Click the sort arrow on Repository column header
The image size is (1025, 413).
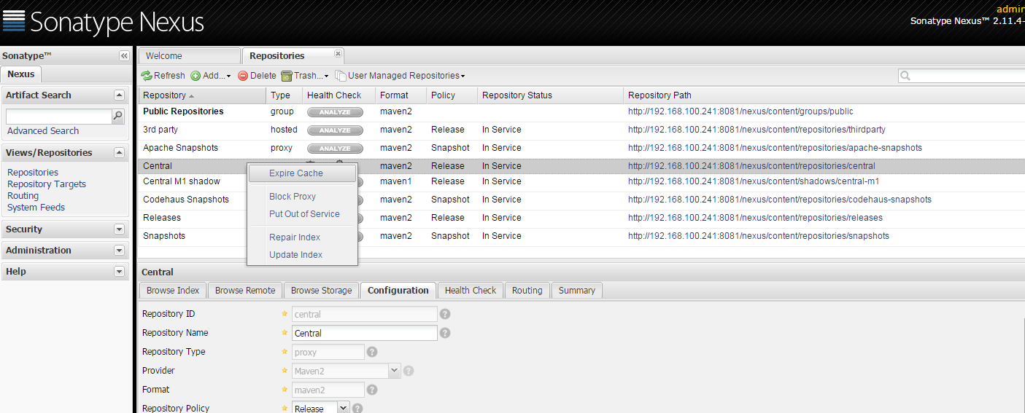tap(192, 96)
